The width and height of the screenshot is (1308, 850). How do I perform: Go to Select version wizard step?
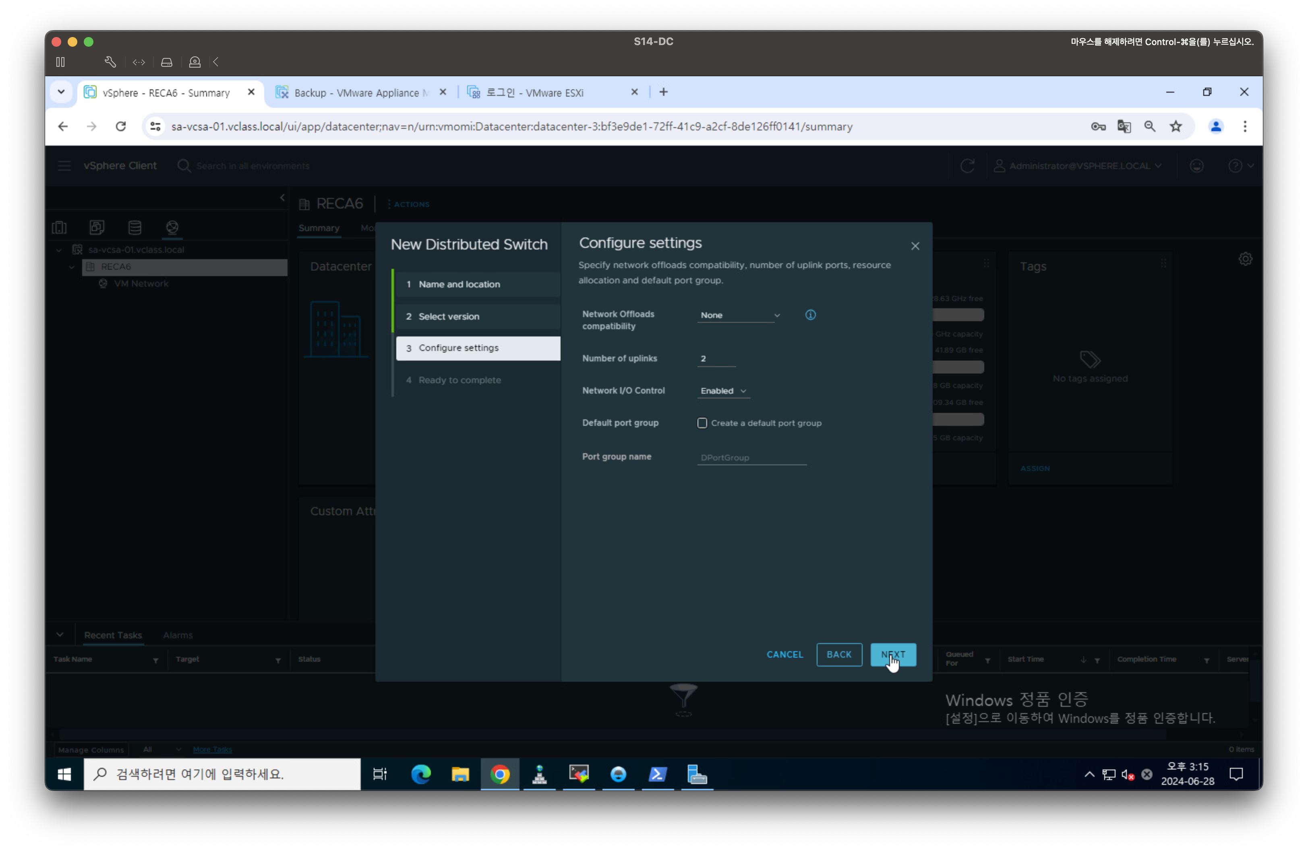pyautogui.click(x=449, y=316)
